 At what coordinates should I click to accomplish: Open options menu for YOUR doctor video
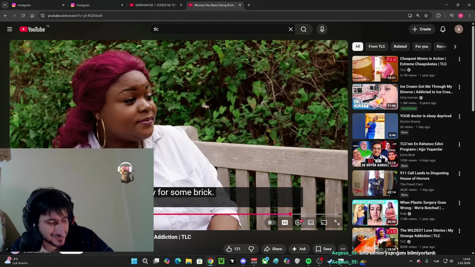(459, 116)
